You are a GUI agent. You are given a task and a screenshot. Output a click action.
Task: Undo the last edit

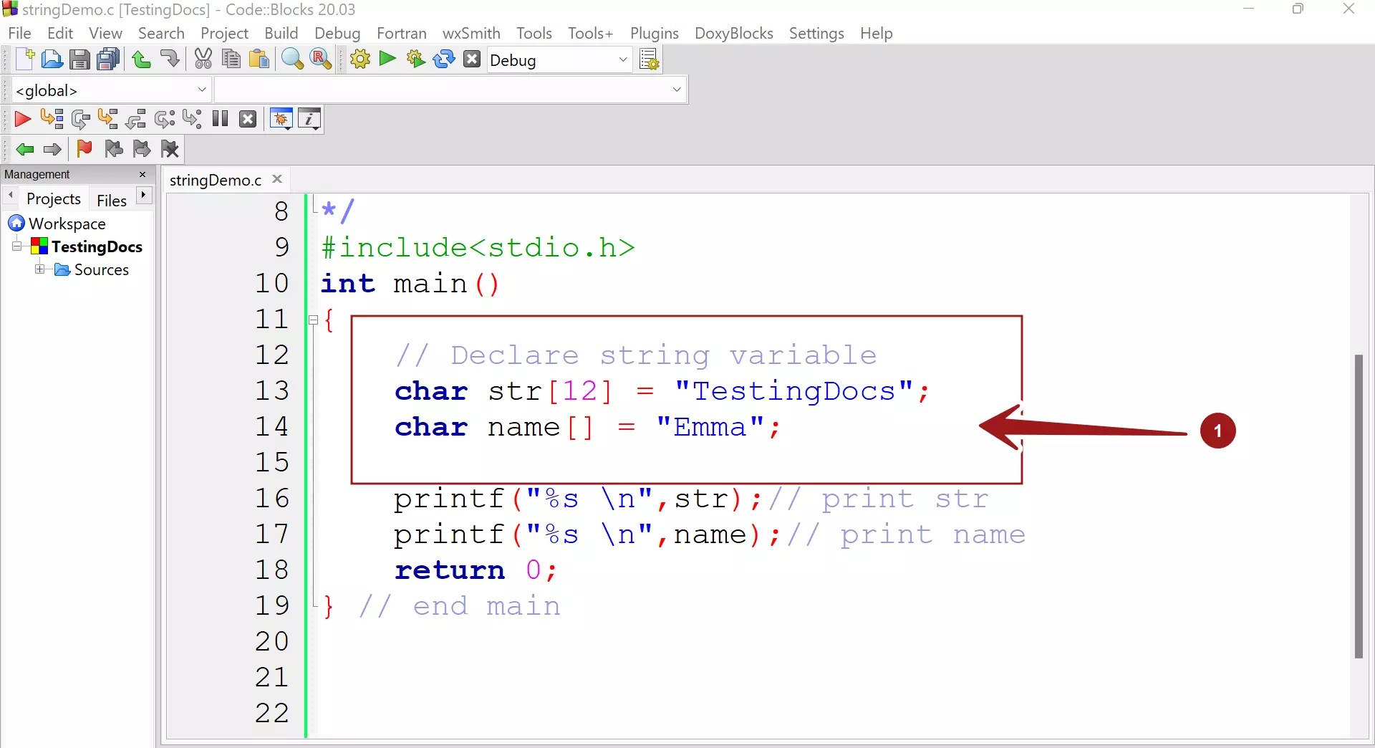coord(142,59)
